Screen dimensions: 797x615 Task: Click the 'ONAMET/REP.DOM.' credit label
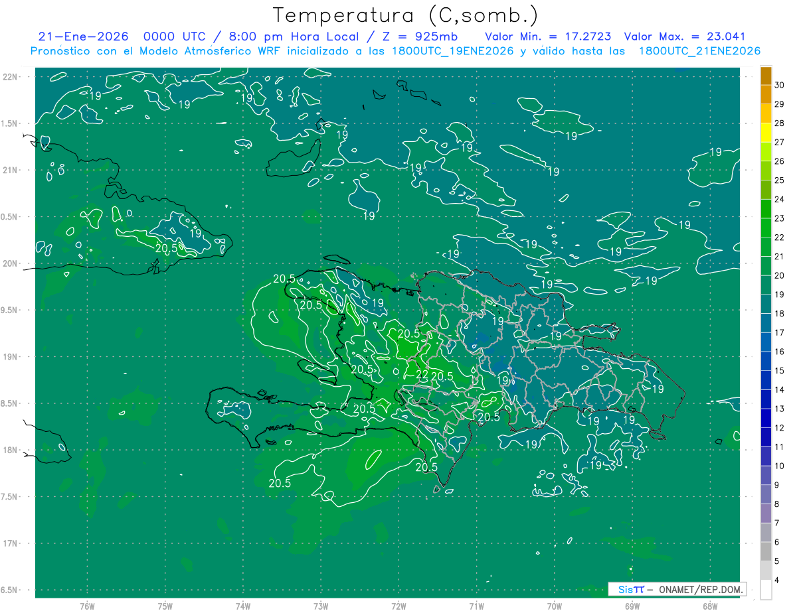(700, 589)
